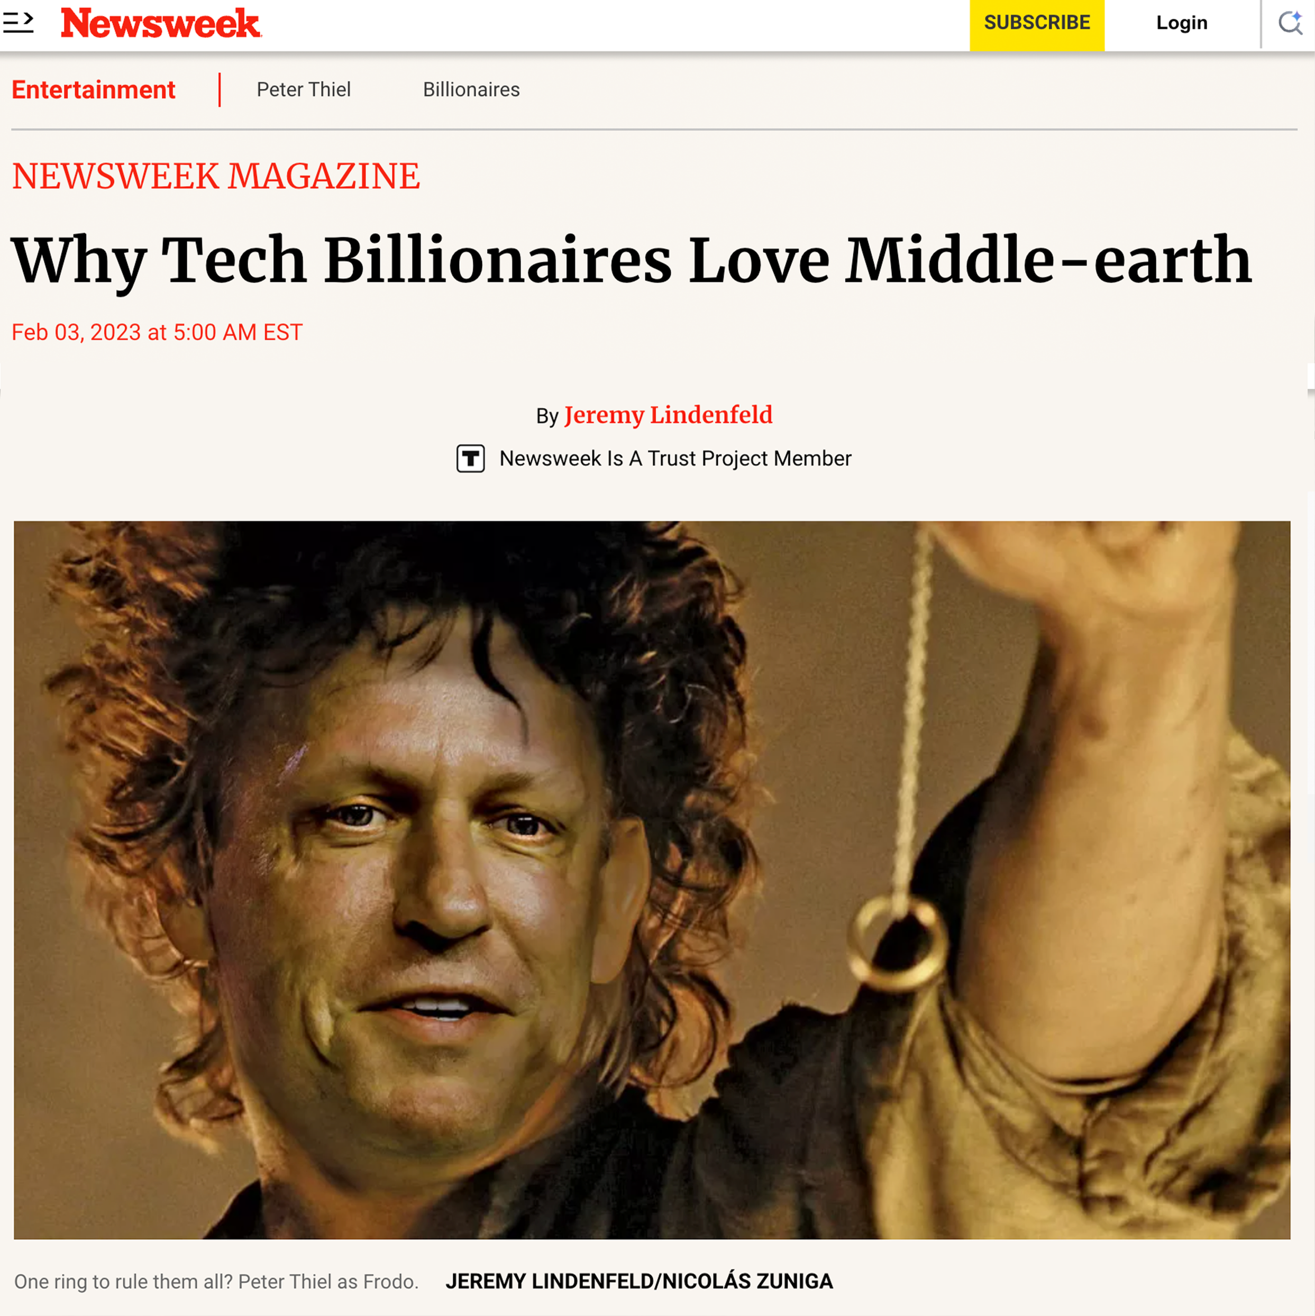Open the Login link

tap(1182, 23)
